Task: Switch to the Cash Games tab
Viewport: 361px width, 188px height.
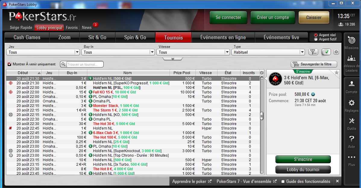Action: coord(27,37)
